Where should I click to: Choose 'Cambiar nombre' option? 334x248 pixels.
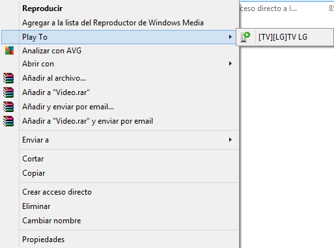[x=119, y=221]
